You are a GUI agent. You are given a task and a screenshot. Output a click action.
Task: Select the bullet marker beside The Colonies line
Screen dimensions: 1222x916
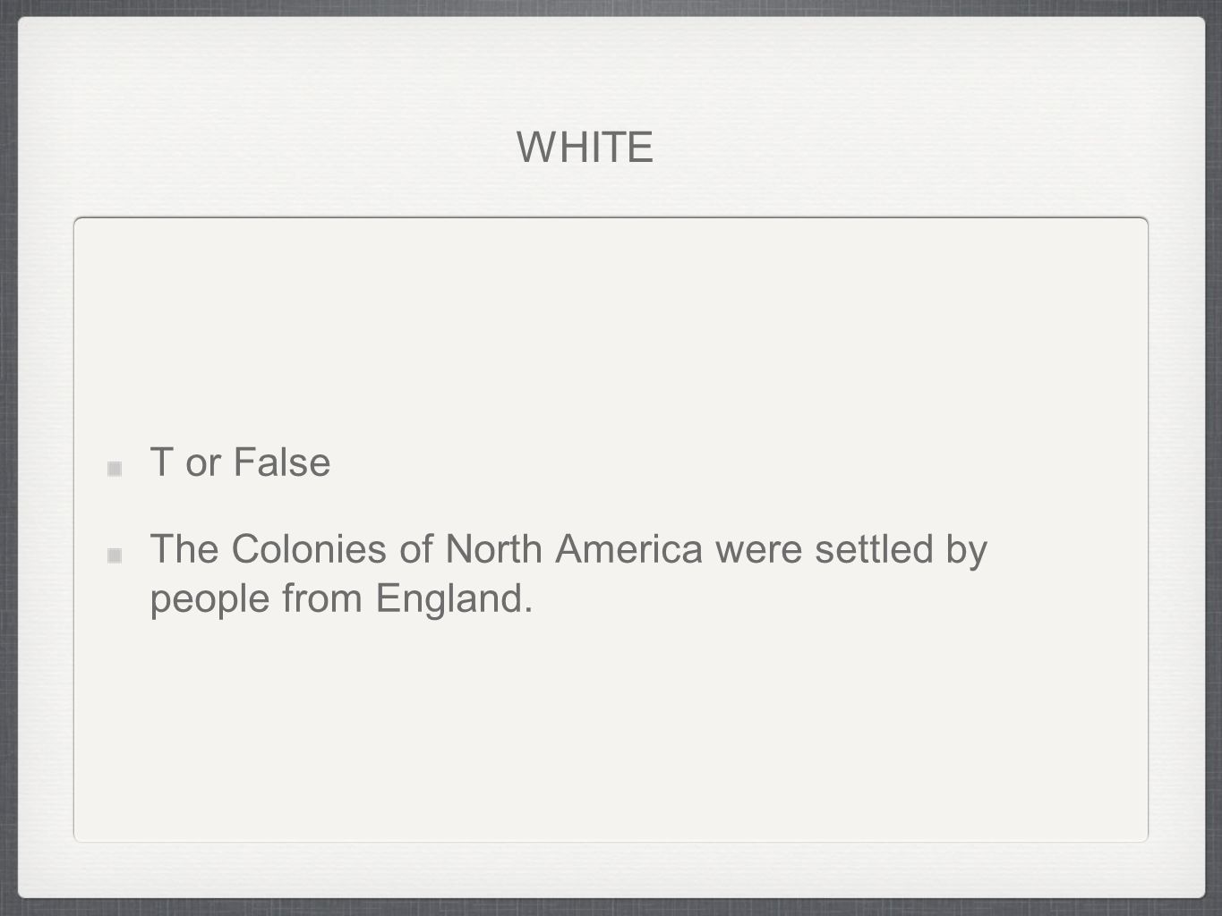115,556
